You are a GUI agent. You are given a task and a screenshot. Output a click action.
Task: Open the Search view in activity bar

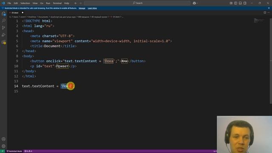tap(3, 21)
